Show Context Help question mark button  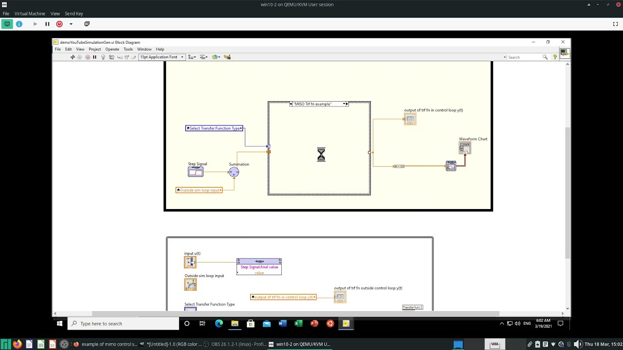(555, 57)
